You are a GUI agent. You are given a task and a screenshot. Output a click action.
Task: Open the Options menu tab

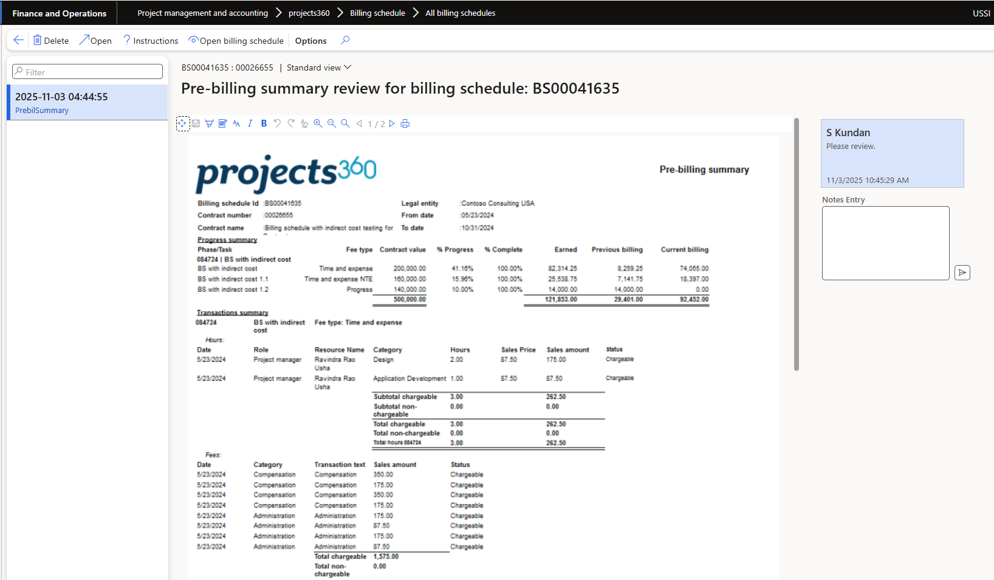tap(310, 41)
